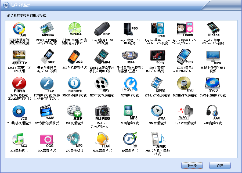Select the green disc MPEG4 DVD player icon
The height and width of the screenshot is (173, 242).
[75, 29]
